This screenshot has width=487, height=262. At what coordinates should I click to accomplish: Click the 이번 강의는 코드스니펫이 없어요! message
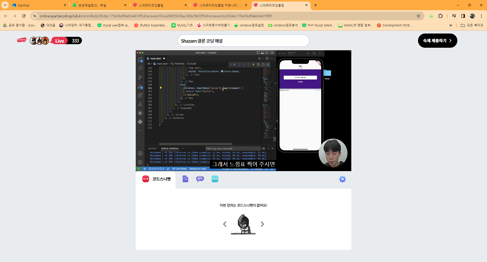[x=243, y=205]
